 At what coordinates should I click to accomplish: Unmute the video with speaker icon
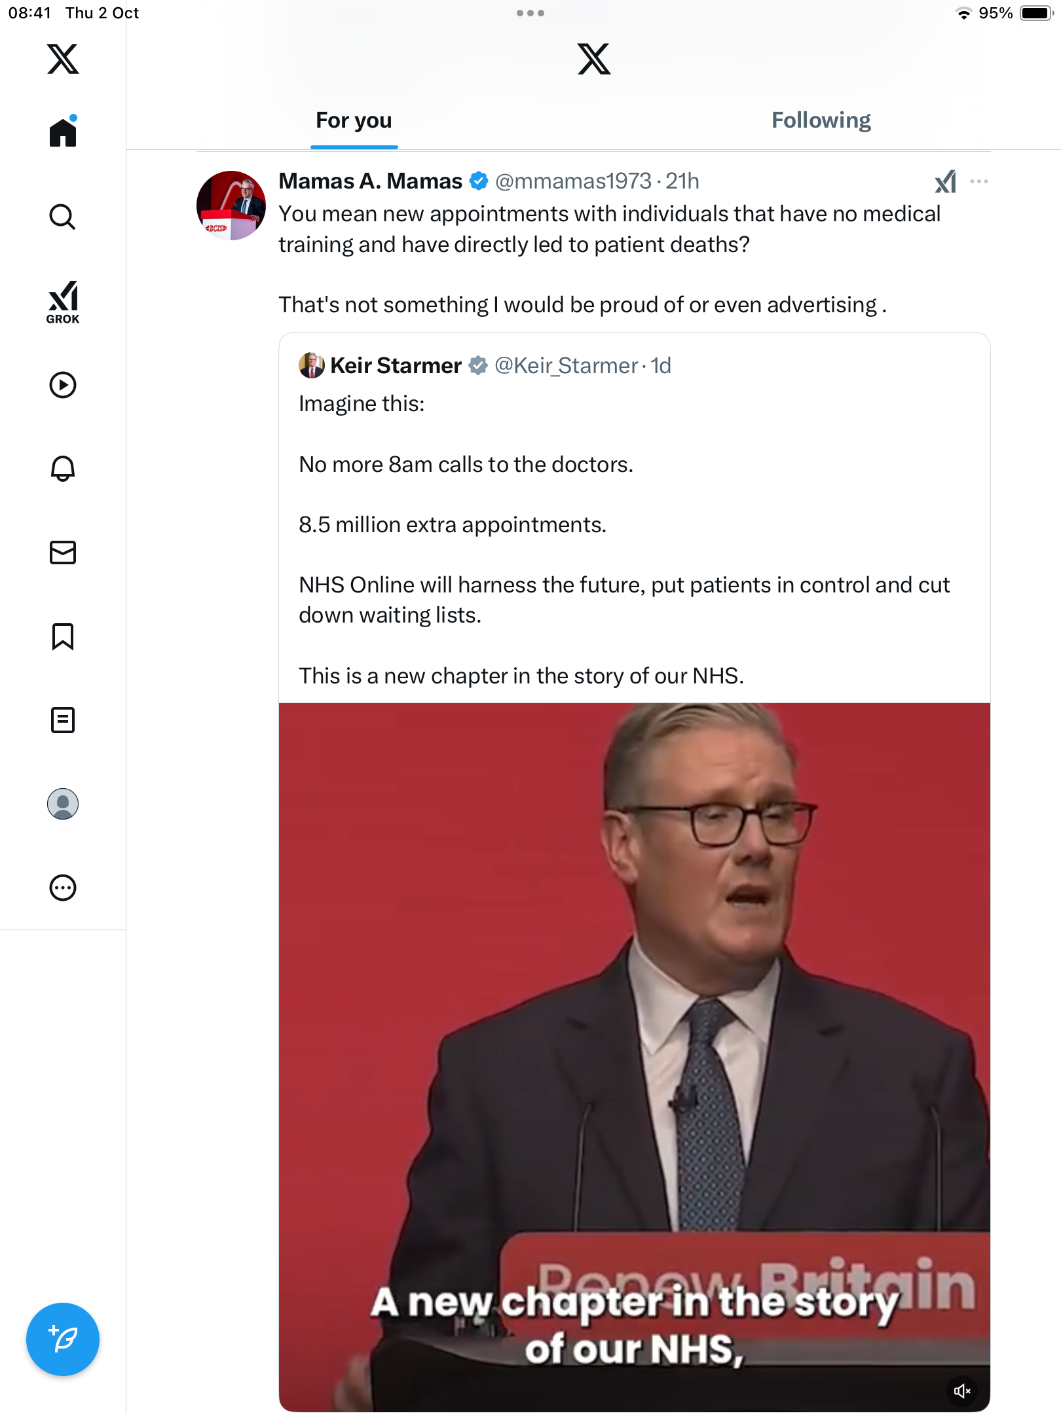(961, 1391)
